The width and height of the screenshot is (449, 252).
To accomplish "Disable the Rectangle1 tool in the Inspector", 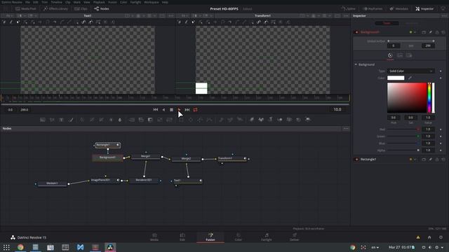I will pos(356,160).
